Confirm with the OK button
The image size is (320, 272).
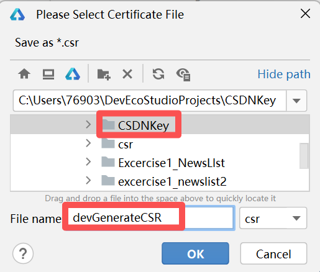[195, 253]
